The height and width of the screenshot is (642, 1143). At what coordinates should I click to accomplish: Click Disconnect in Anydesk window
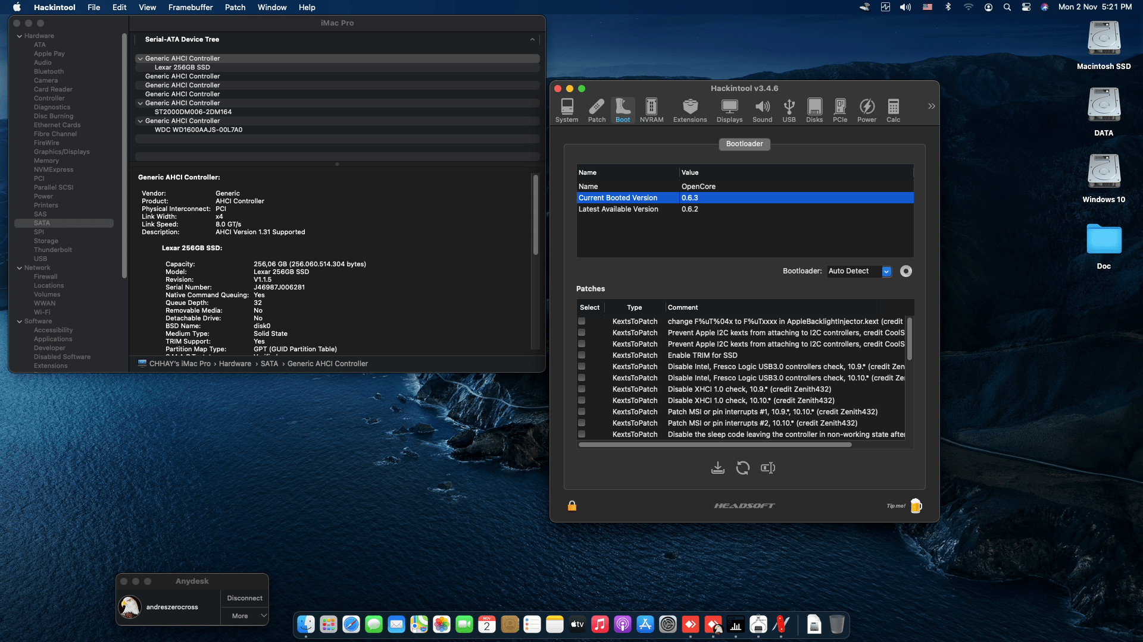(244, 598)
